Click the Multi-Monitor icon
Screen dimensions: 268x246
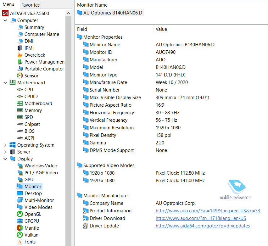20,200
